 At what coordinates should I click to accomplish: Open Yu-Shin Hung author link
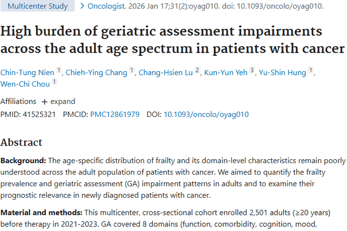click(x=283, y=72)
